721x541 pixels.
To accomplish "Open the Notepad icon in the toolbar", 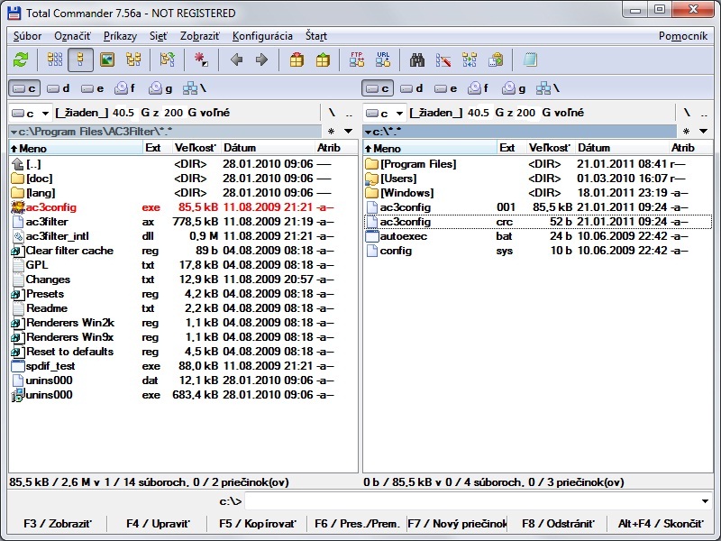I will click(530, 60).
